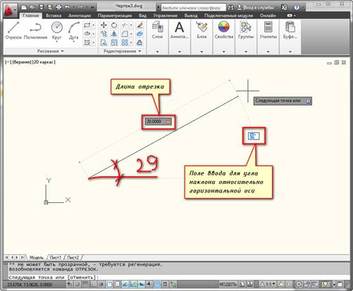Screen dimensions: 353x291
Task: Select the Дуга arc tool
Action: 73,30
